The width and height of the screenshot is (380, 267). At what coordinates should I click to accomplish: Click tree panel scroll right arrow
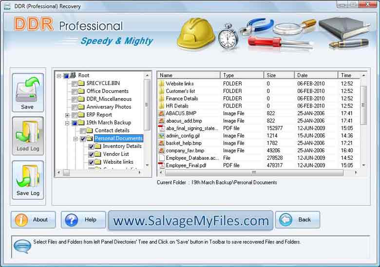(x=139, y=173)
